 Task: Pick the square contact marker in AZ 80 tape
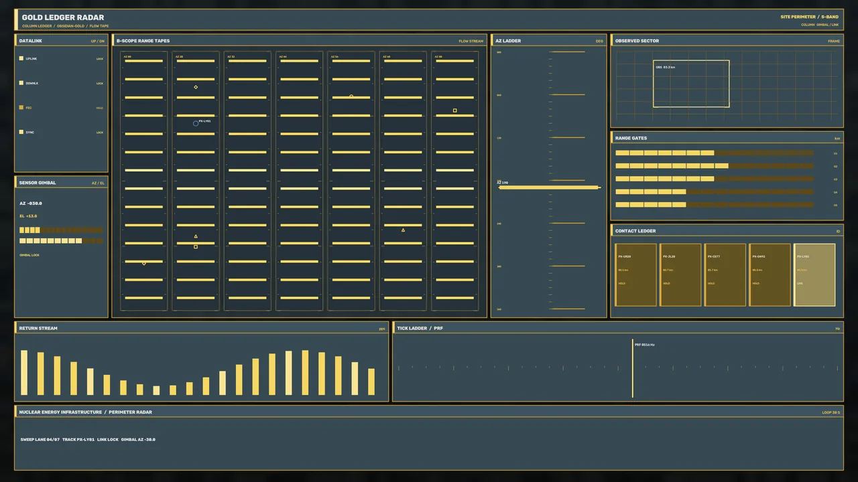click(x=455, y=110)
